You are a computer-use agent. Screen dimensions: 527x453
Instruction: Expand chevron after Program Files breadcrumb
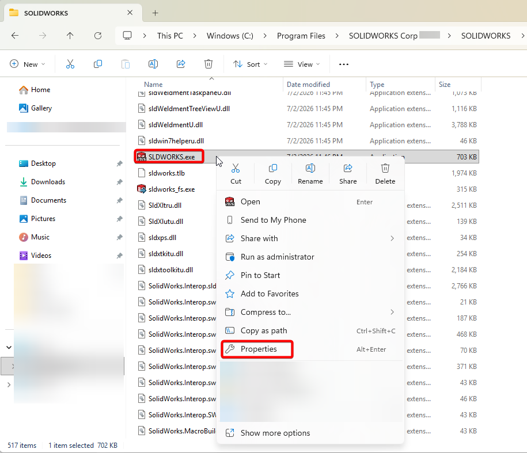pyautogui.click(x=337, y=36)
